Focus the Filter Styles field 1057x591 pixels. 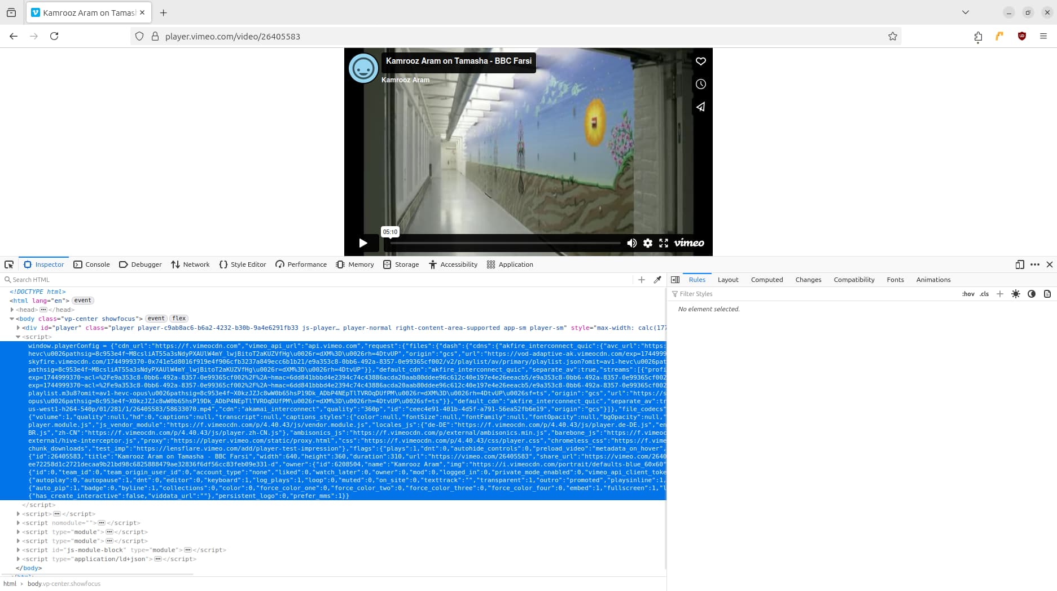tap(813, 294)
